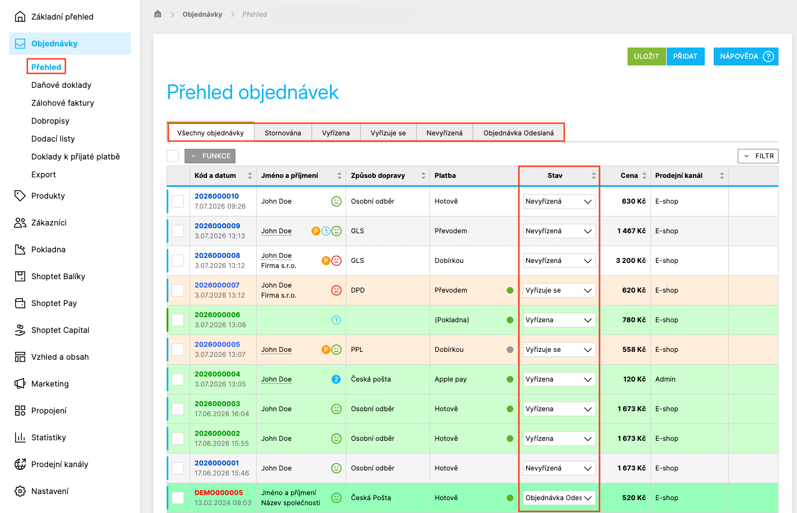
Task: Click green payment dot for order 2026000007
Action: (510, 290)
